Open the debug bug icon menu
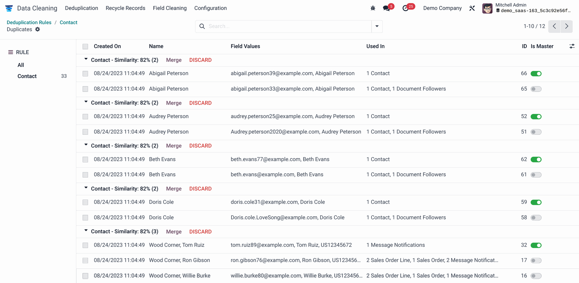Image resolution: width=579 pixels, height=283 pixels. 373,8
